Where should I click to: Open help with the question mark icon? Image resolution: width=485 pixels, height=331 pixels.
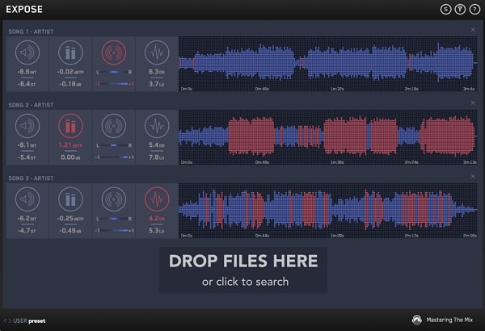pyautogui.click(x=473, y=9)
